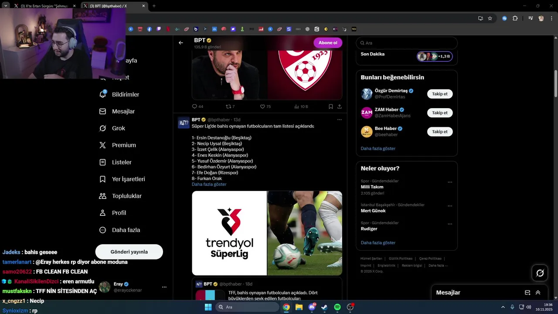The image size is (558, 314).
Task: Follow ZAM Haber with Takip et
Action: click(440, 113)
